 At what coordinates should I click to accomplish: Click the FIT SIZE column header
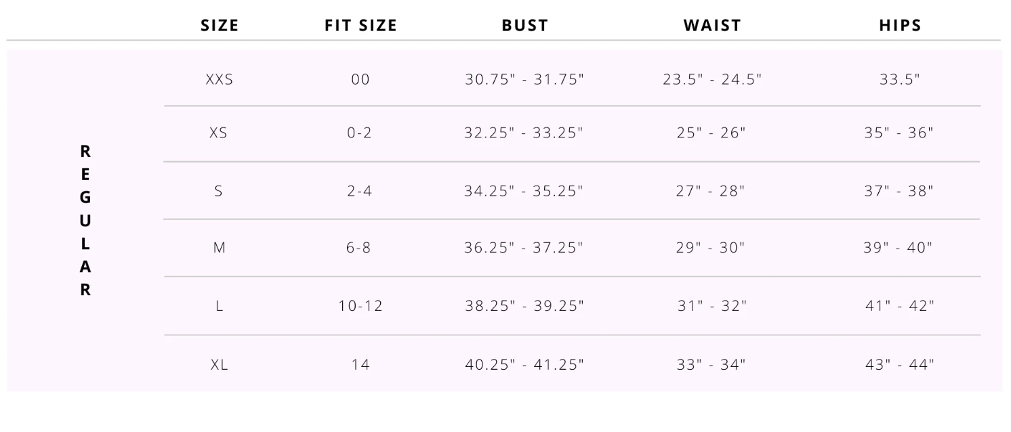[361, 26]
